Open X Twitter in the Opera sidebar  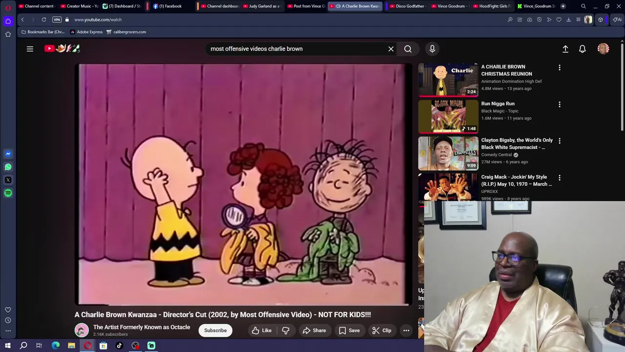[8, 180]
